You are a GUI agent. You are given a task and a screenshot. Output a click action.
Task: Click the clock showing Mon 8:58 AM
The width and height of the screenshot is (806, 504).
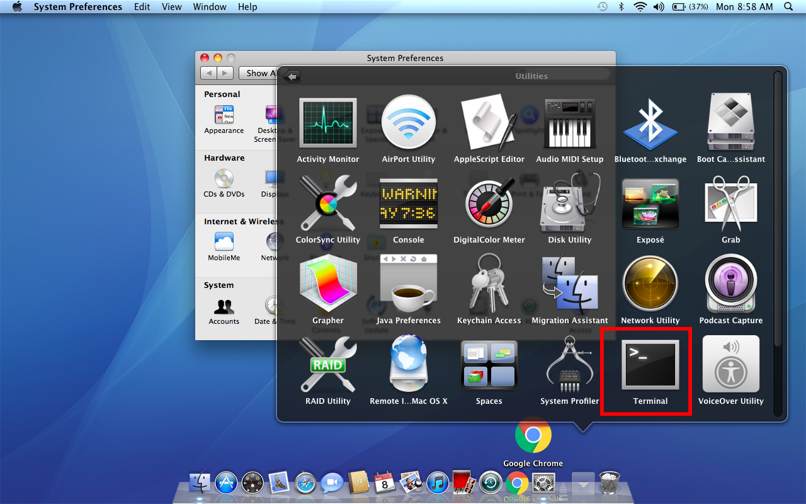click(744, 7)
